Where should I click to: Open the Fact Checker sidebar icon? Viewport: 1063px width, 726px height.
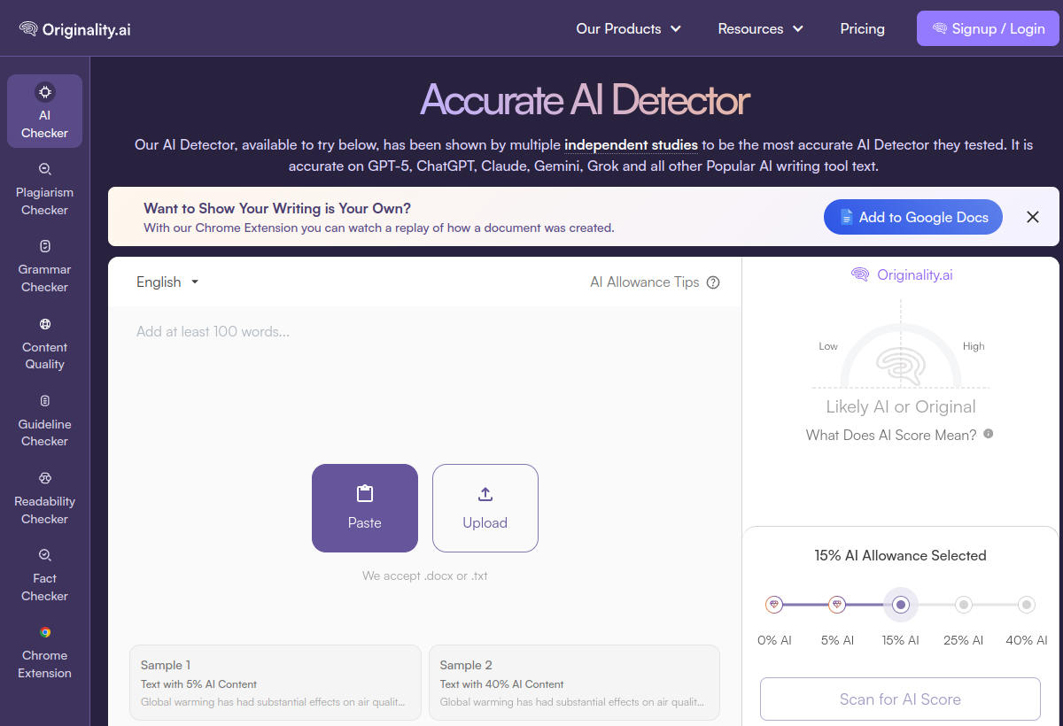44,555
